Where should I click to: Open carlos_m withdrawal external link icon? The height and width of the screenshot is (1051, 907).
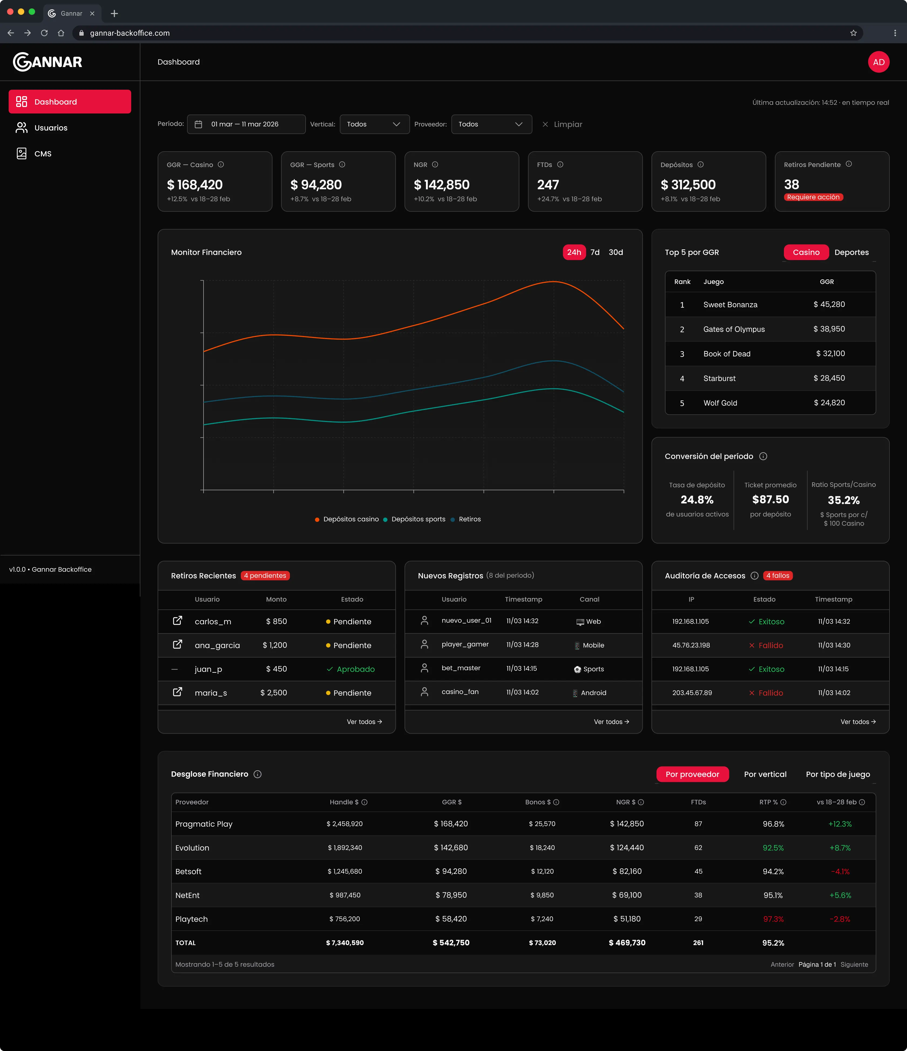177,620
